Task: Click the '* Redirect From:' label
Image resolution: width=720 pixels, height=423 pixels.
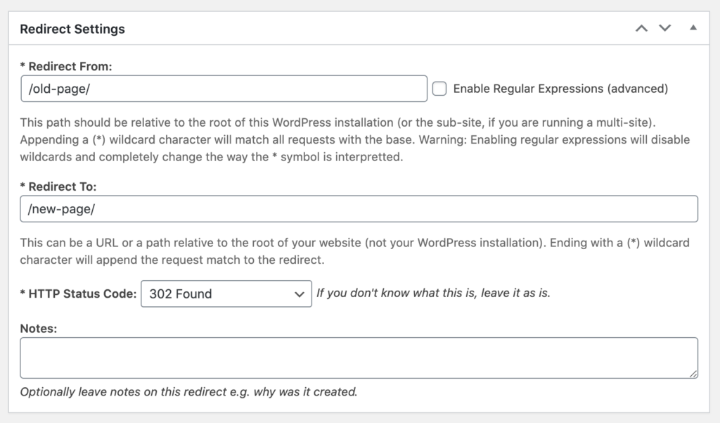Action: [x=66, y=66]
